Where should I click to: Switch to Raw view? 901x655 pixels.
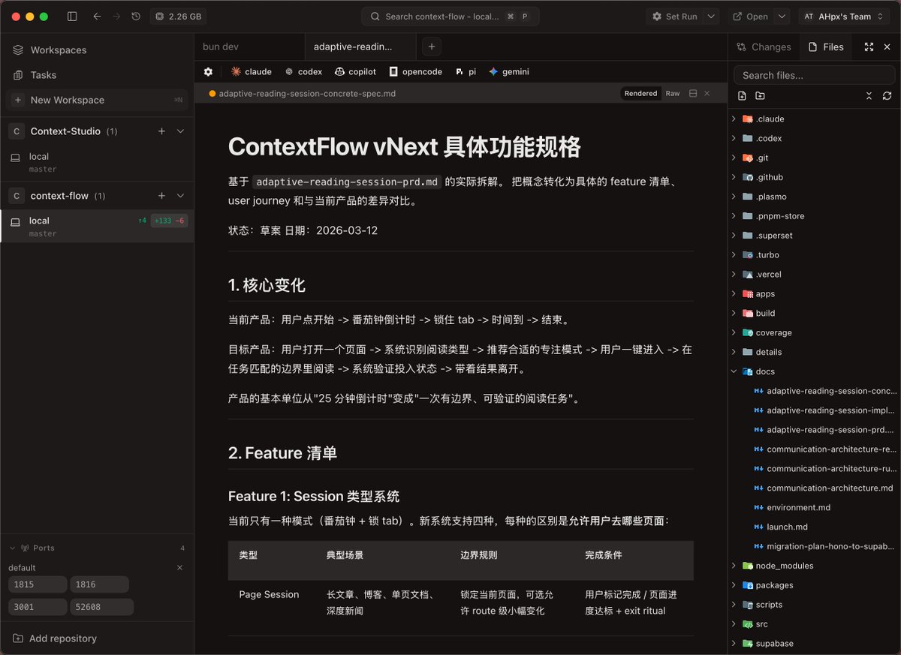click(x=673, y=94)
